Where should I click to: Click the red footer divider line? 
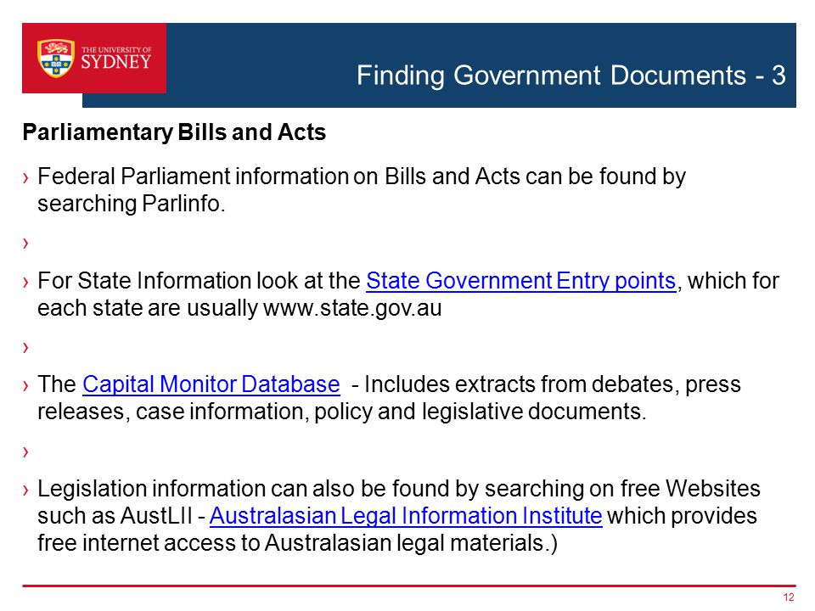[409, 586]
